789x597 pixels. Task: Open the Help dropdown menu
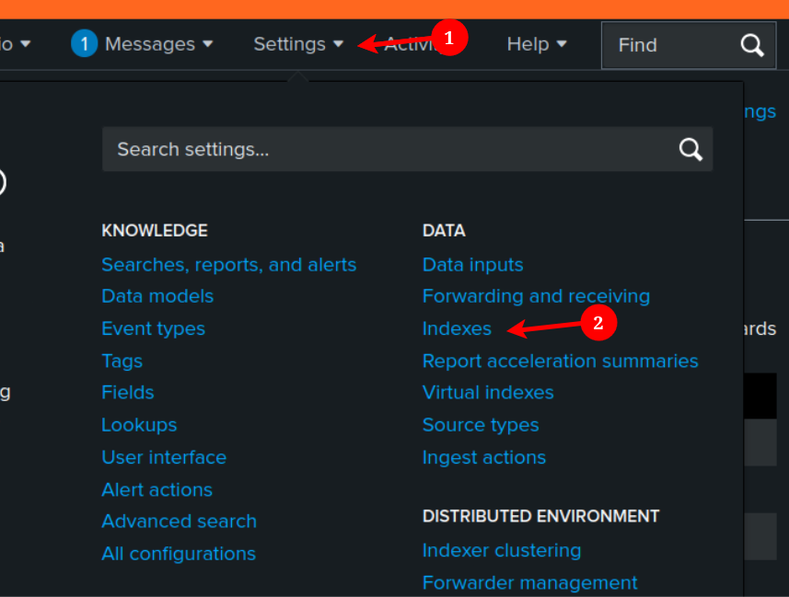[536, 44]
